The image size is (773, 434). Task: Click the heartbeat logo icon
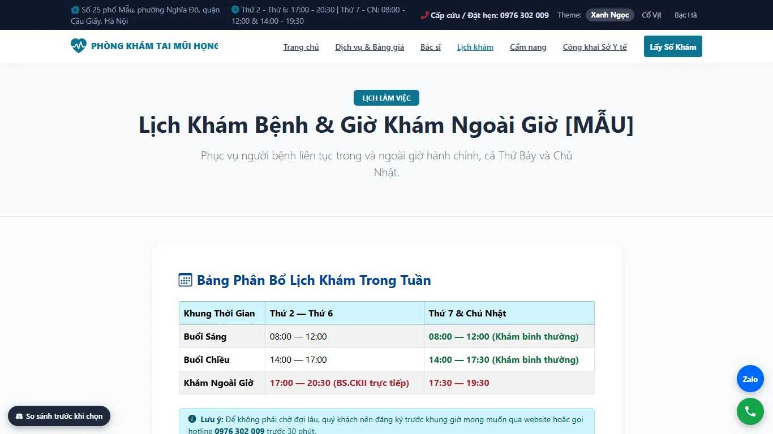click(x=78, y=46)
